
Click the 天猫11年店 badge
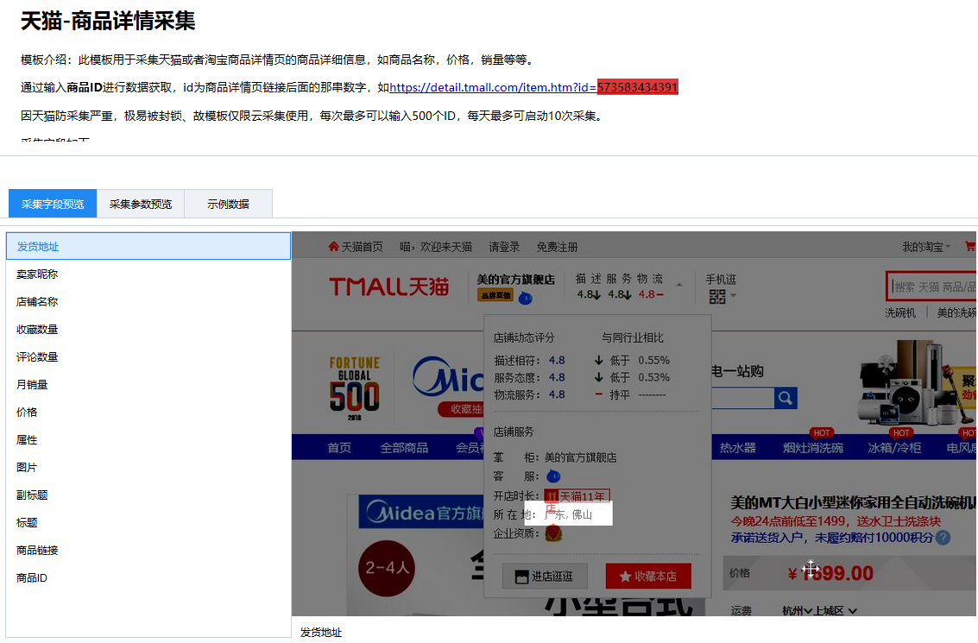(577, 496)
